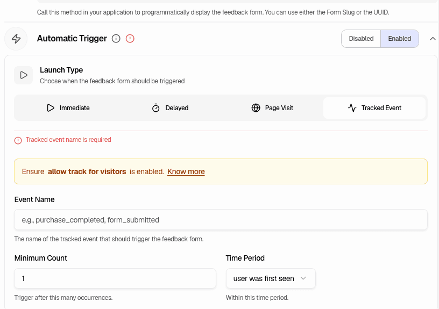Set Automatic Trigger to Enabled
Screen dimensions: 439x309
pyautogui.click(x=399, y=39)
